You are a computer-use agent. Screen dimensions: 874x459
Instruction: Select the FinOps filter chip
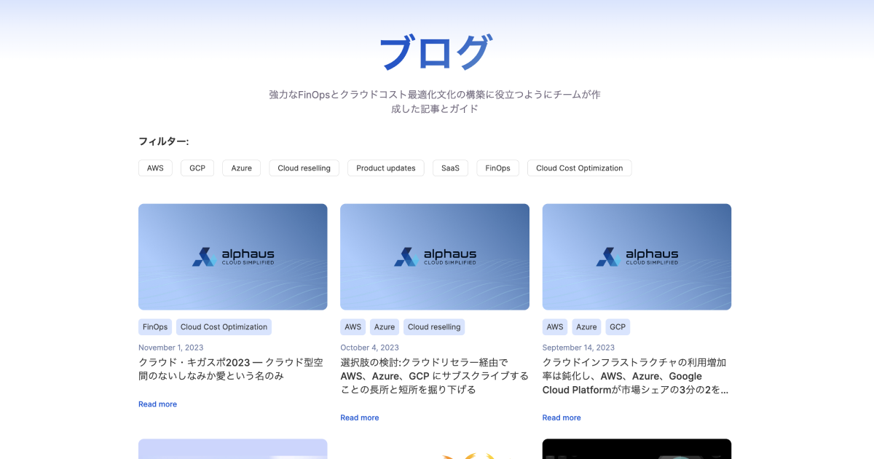(498, 168)
